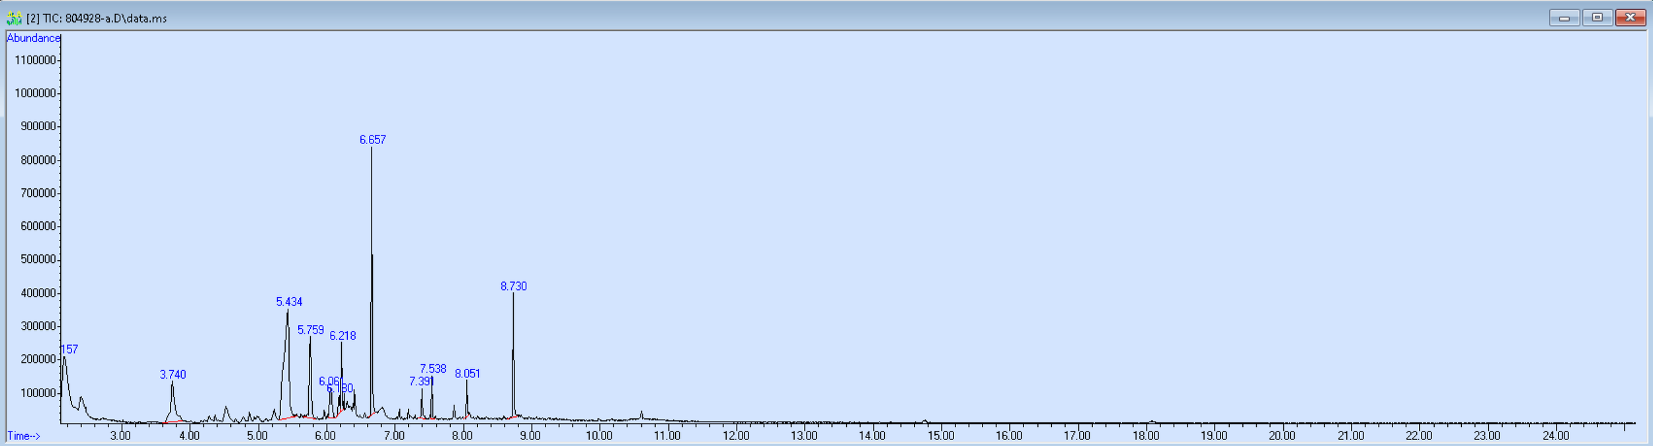This screenshot has height=446, width=1653.
Task: Click the 16.00 time axis tick label
Action: 1009,435
